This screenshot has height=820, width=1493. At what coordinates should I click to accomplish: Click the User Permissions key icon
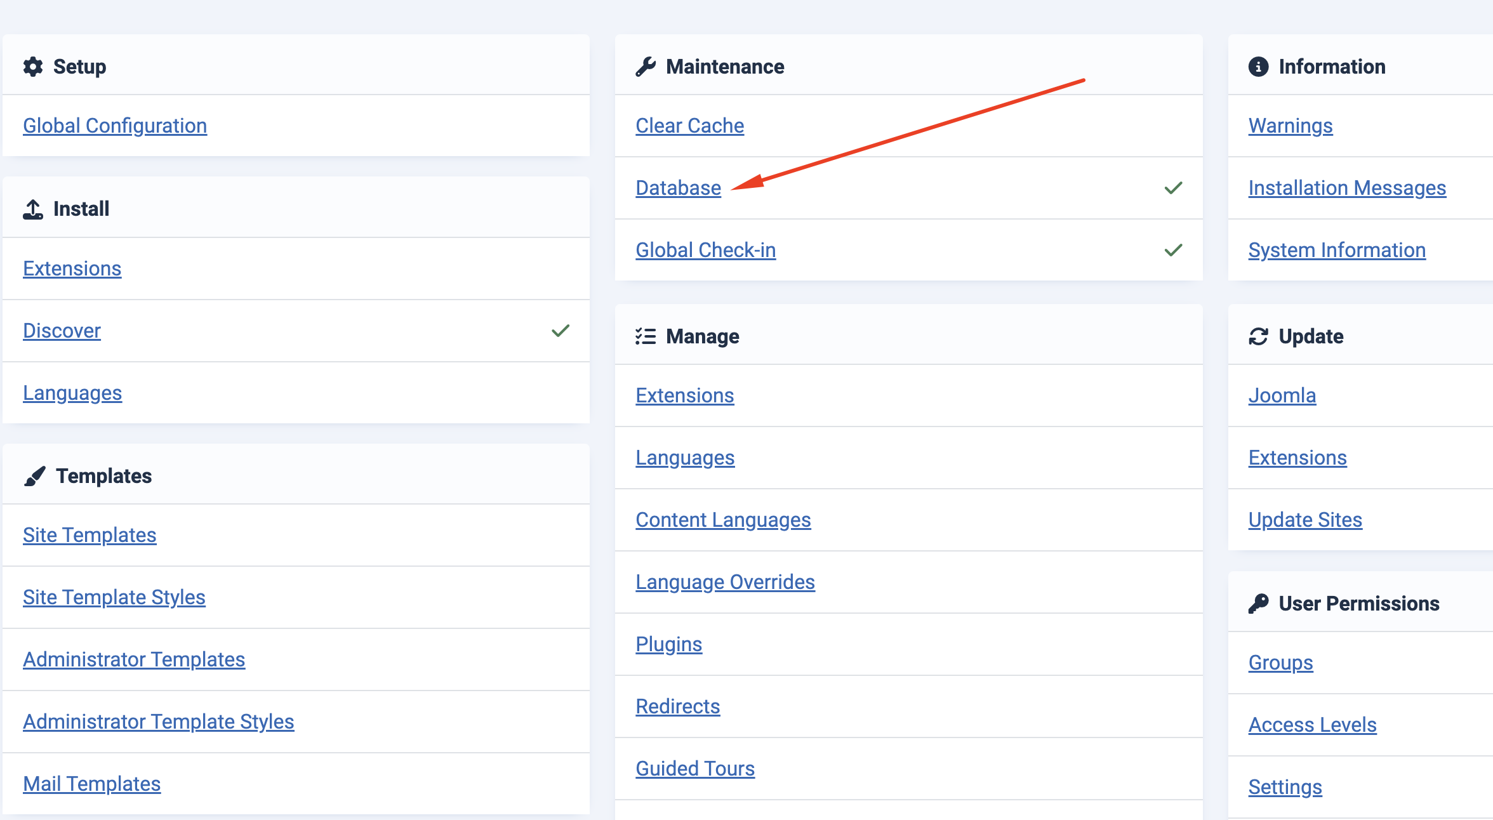point(1258,604)
